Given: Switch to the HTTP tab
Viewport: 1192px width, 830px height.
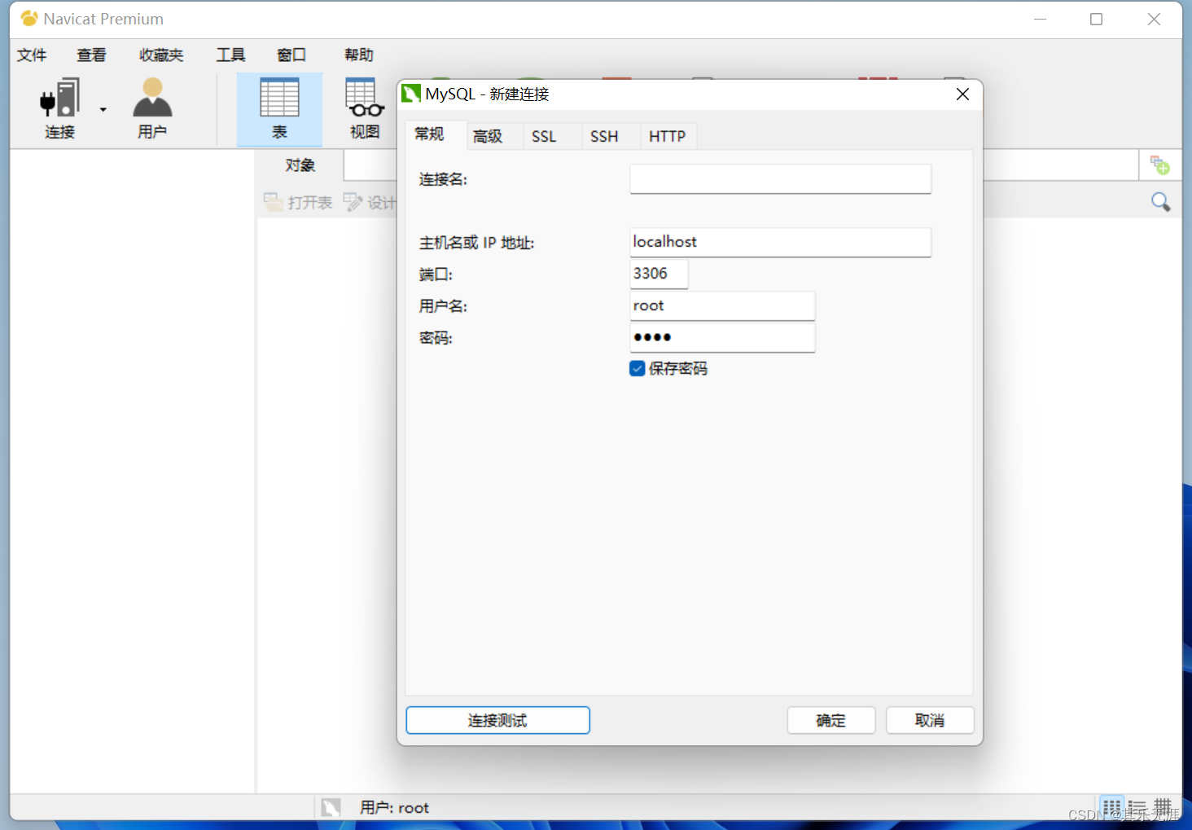Looking at the screenshot, I should tap(668, 137).
